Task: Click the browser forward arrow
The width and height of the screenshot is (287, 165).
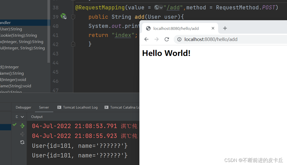Action: coord(156,39)
